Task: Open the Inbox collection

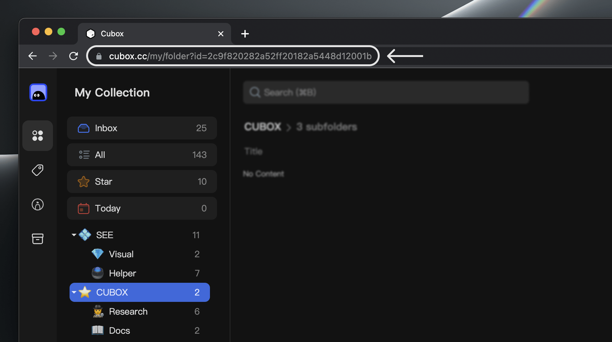Action: click(x=142, y=128)
